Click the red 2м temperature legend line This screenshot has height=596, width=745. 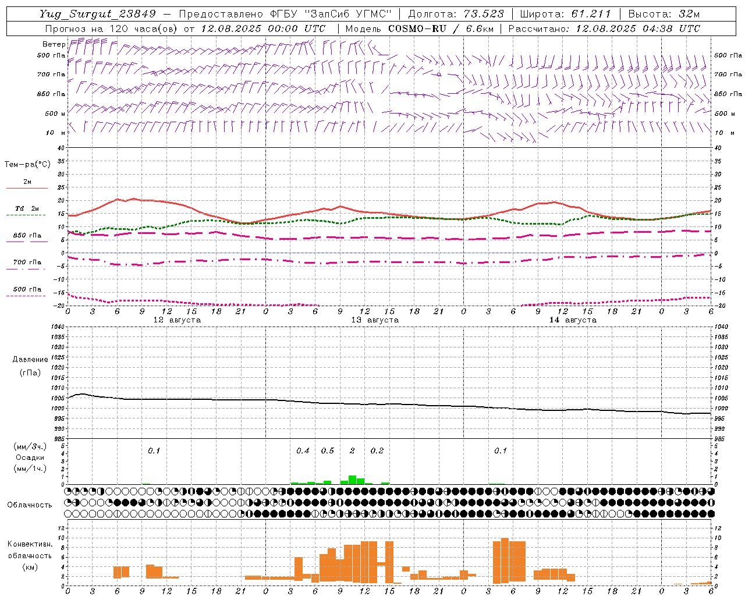pos(27,188)
